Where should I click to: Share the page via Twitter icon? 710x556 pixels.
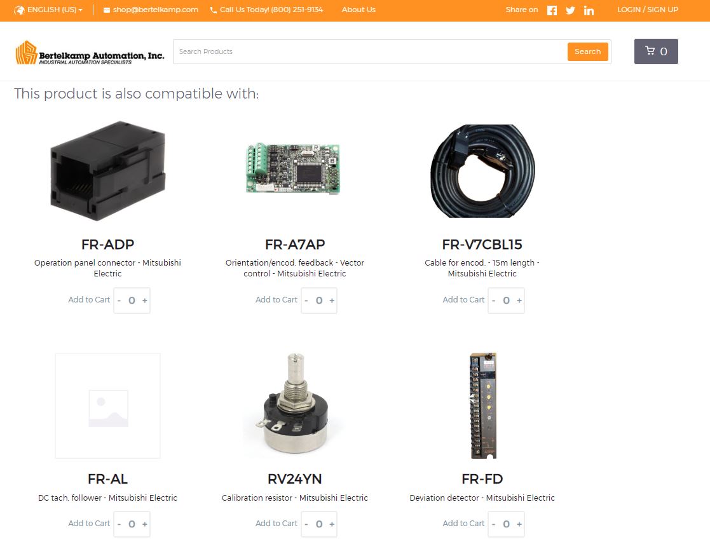[x=570, y=10]
